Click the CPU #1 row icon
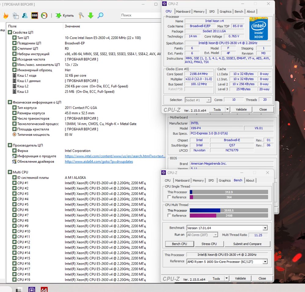 (x=14, y=183)
